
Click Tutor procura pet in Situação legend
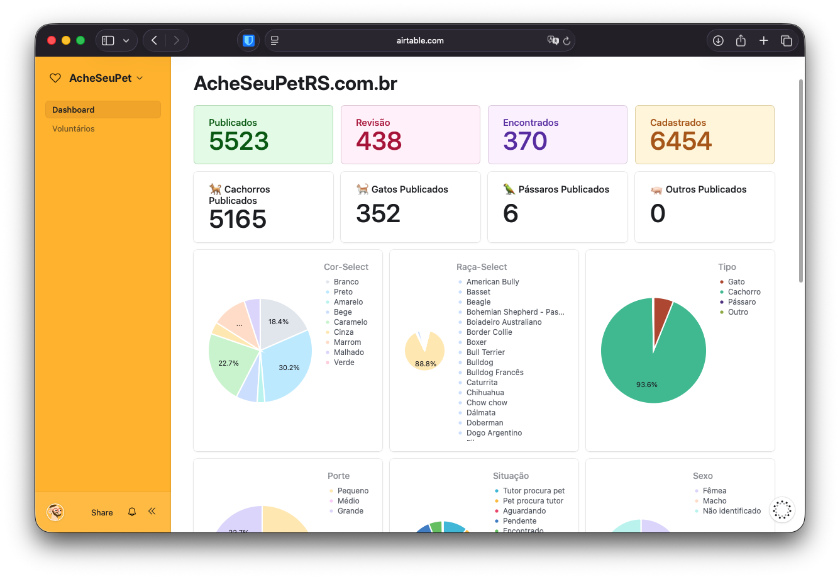(x=534, y=491)
